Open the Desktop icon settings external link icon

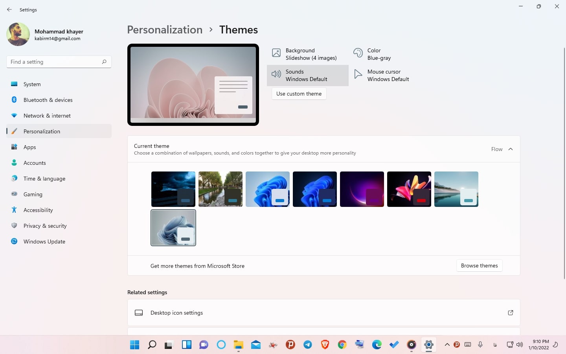(x=510, y=313)
